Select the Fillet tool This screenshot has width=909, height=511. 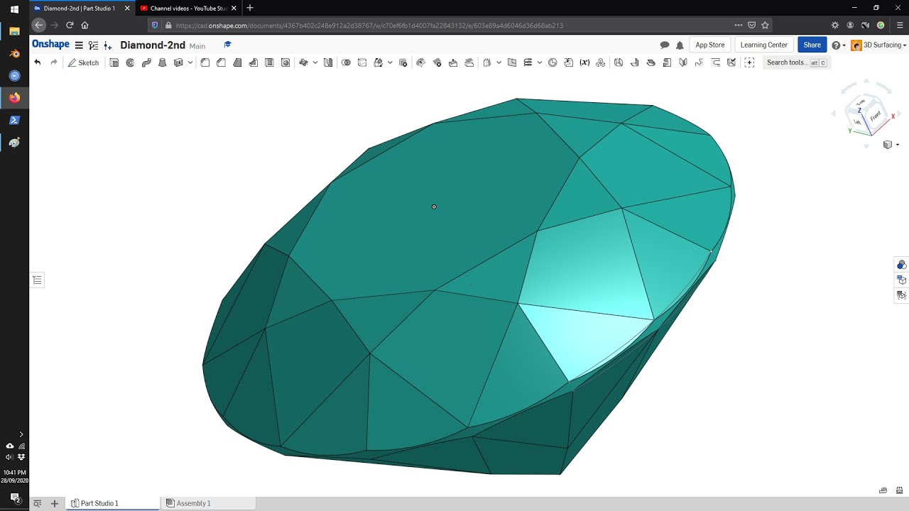[205, 62]
